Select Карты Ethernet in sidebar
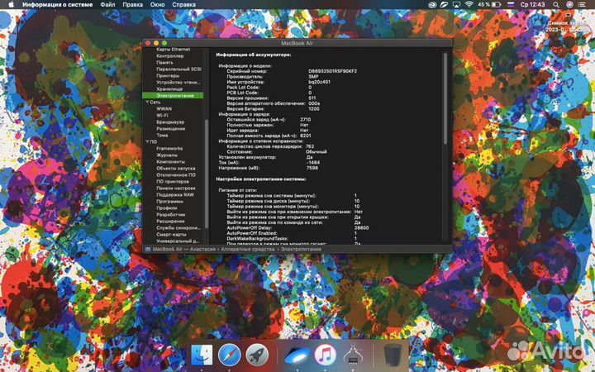The height and width of the screenshot is (372, 595). point(174,50)
